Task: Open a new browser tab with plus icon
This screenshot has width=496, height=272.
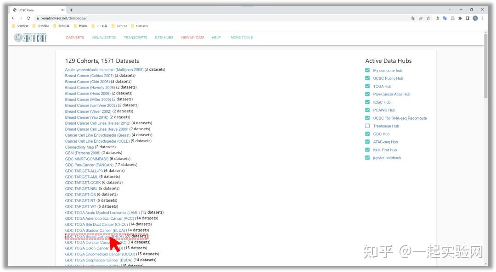Action: (72, 10)
